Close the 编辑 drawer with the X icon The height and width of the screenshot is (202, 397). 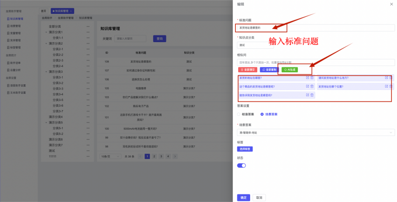click(391, 4)
